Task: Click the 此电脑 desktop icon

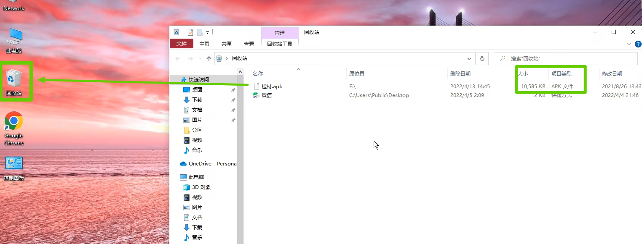Action: pos(14,41)
